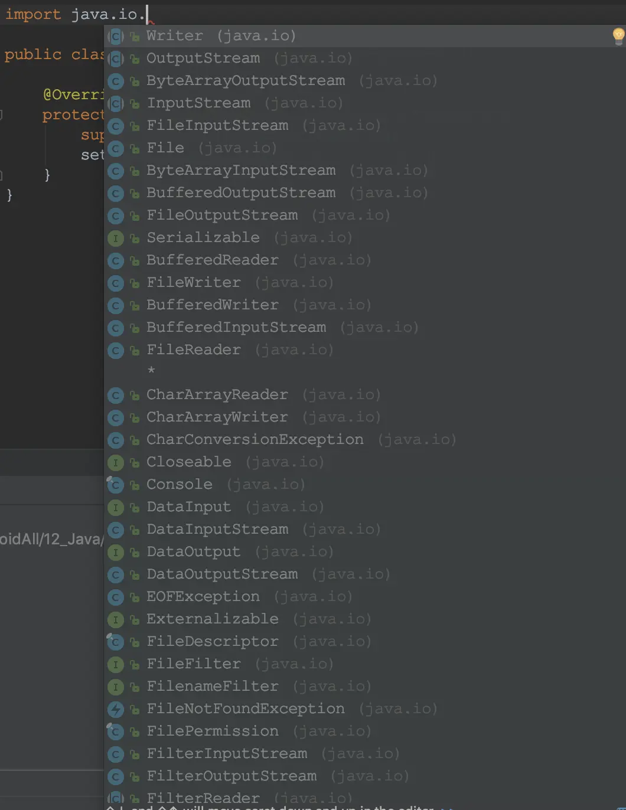Select InputStream suggestion

365,103
